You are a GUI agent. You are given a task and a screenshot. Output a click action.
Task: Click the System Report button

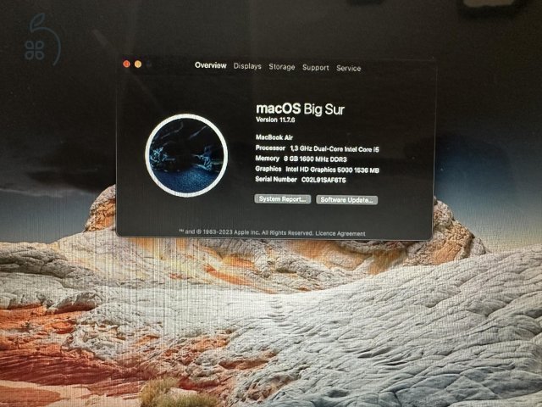(282, 199)
